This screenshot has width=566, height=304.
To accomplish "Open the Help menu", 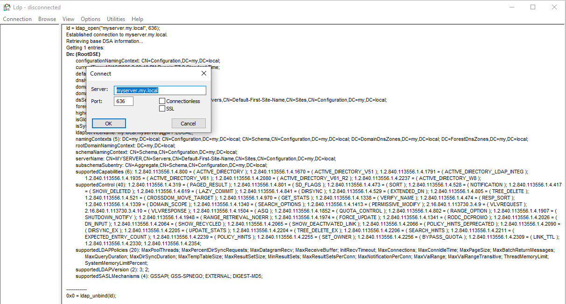I will (137, 19).
